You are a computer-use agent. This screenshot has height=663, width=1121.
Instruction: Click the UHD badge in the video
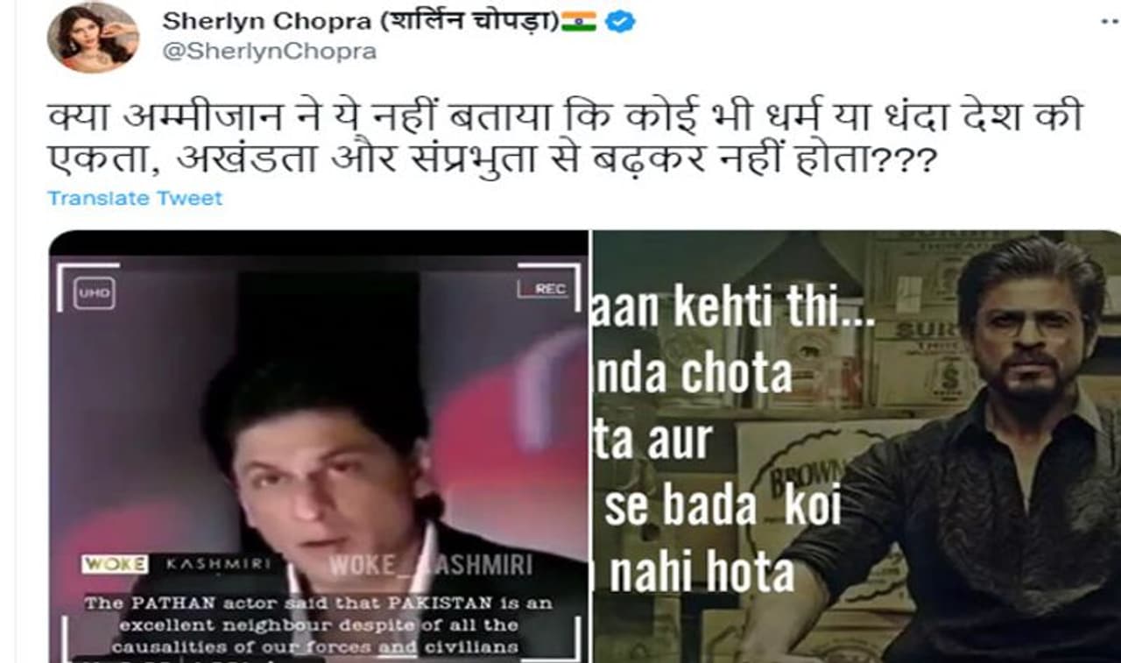pyautogui.click(x=94, y=293)
